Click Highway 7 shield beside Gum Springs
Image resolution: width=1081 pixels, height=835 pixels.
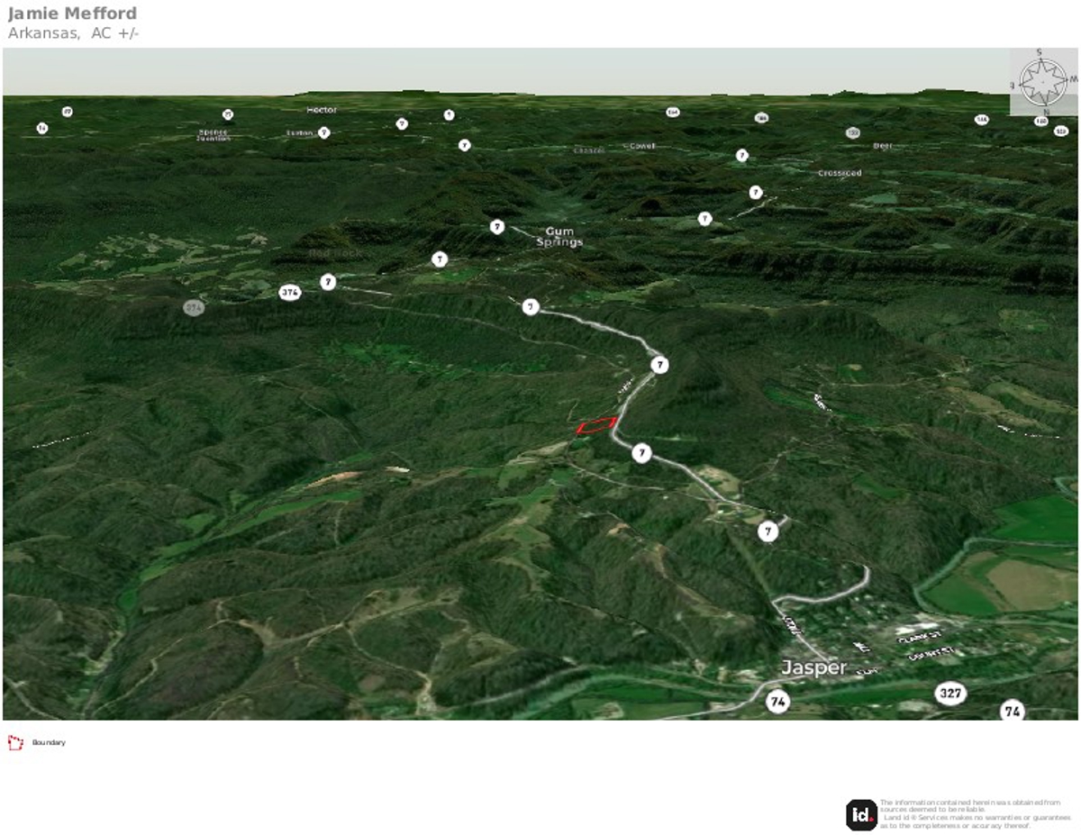click(x=497, y=227)
